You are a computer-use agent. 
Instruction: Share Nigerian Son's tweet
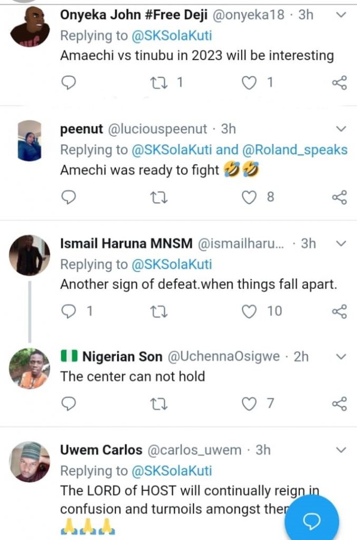coord(340,403)
